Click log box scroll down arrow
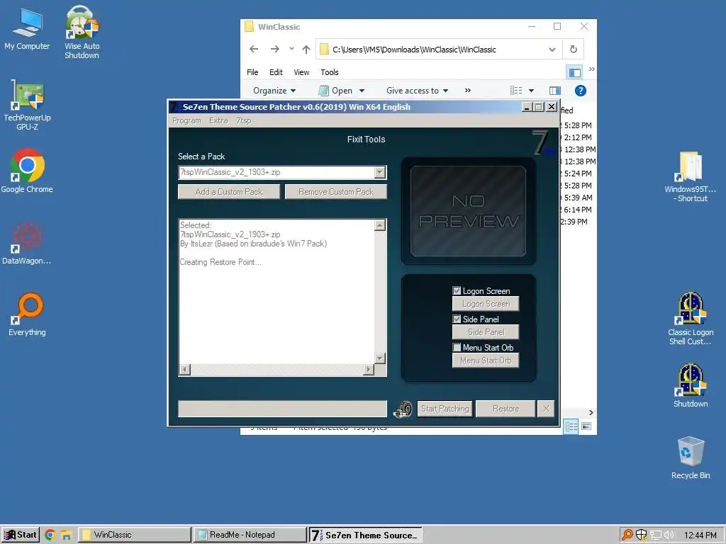726x544 pixels. click(x=380, y=358)
